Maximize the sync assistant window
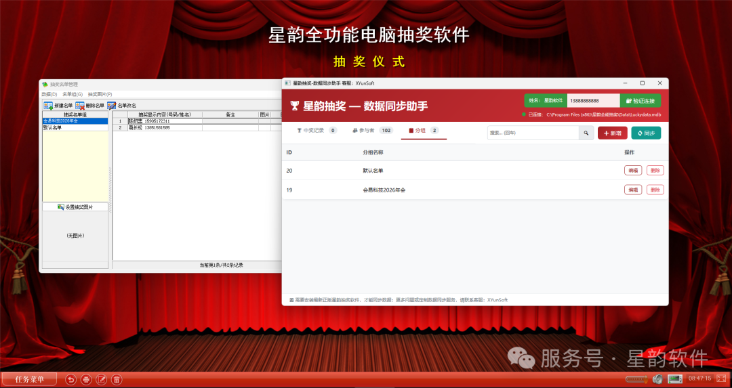The width and height of the screenshot is (732, 388). [643, 83]
